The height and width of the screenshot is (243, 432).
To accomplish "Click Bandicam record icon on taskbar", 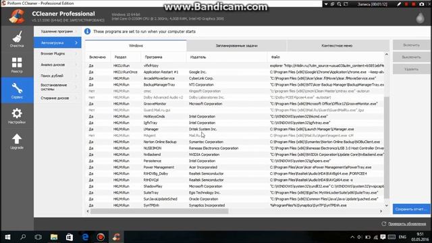I will coord(101,237).
